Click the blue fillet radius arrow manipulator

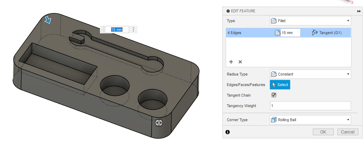click(48, 20)
